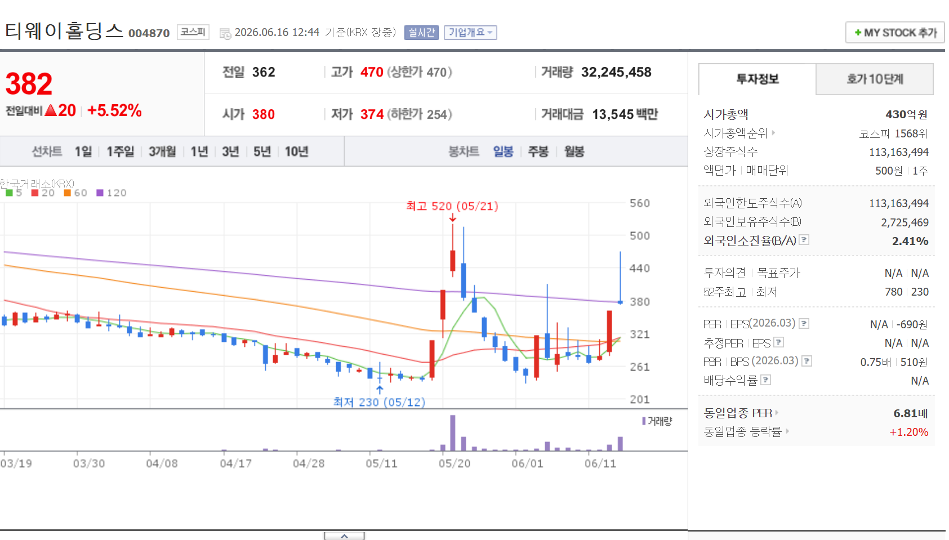Click the 코스피 market badge

pyautogui.click(x=193, y=32)
